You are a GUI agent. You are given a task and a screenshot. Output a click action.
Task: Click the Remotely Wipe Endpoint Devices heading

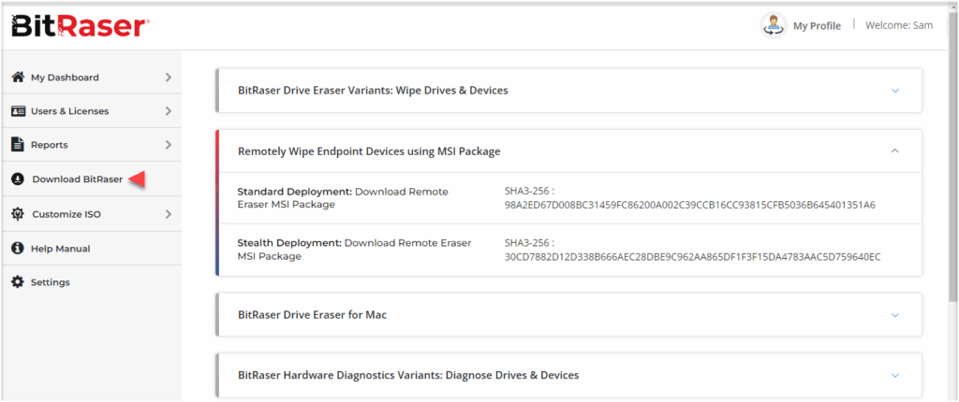[x=369, y=151]
